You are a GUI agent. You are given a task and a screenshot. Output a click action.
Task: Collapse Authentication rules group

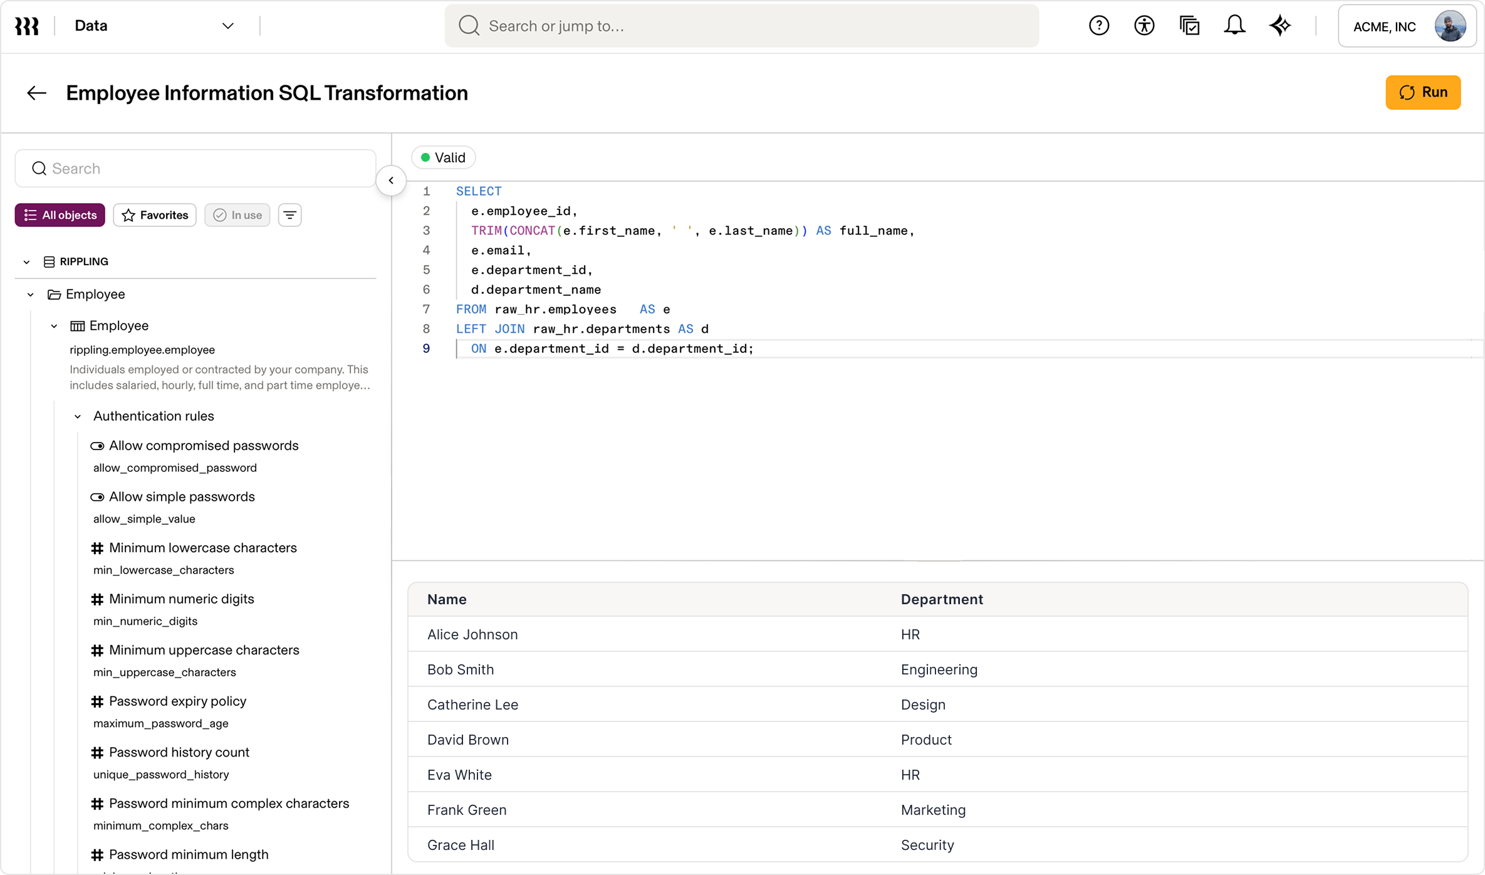tap(78, 417)
